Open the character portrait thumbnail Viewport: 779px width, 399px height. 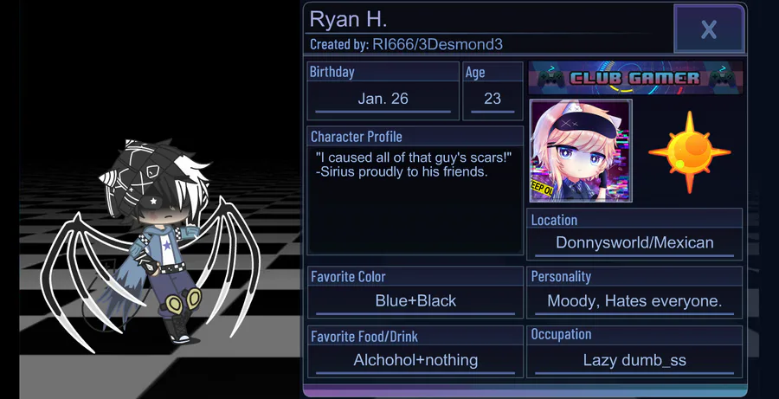(x=580, y=151)
